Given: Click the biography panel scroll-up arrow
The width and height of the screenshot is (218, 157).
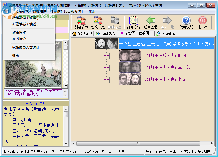Looking at the screenshot, I should click(66, 109).
